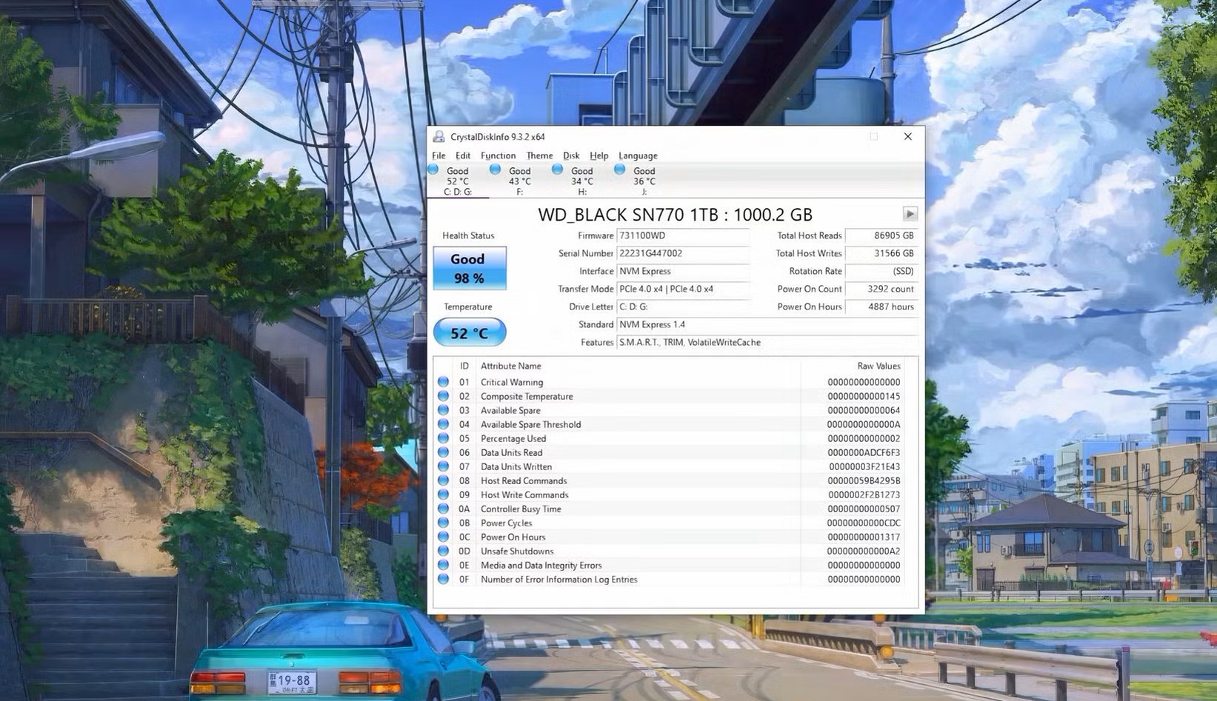1217x701 pixels.
Task: Select the Composite Temperature attribute row
Action: coord(527,396)
